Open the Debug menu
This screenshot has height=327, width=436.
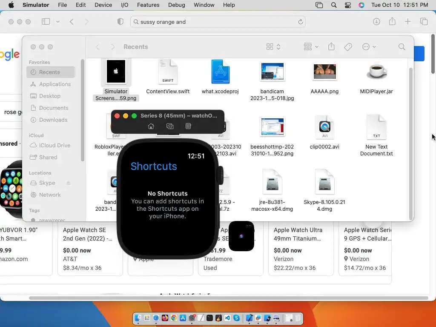coord(177,5)
